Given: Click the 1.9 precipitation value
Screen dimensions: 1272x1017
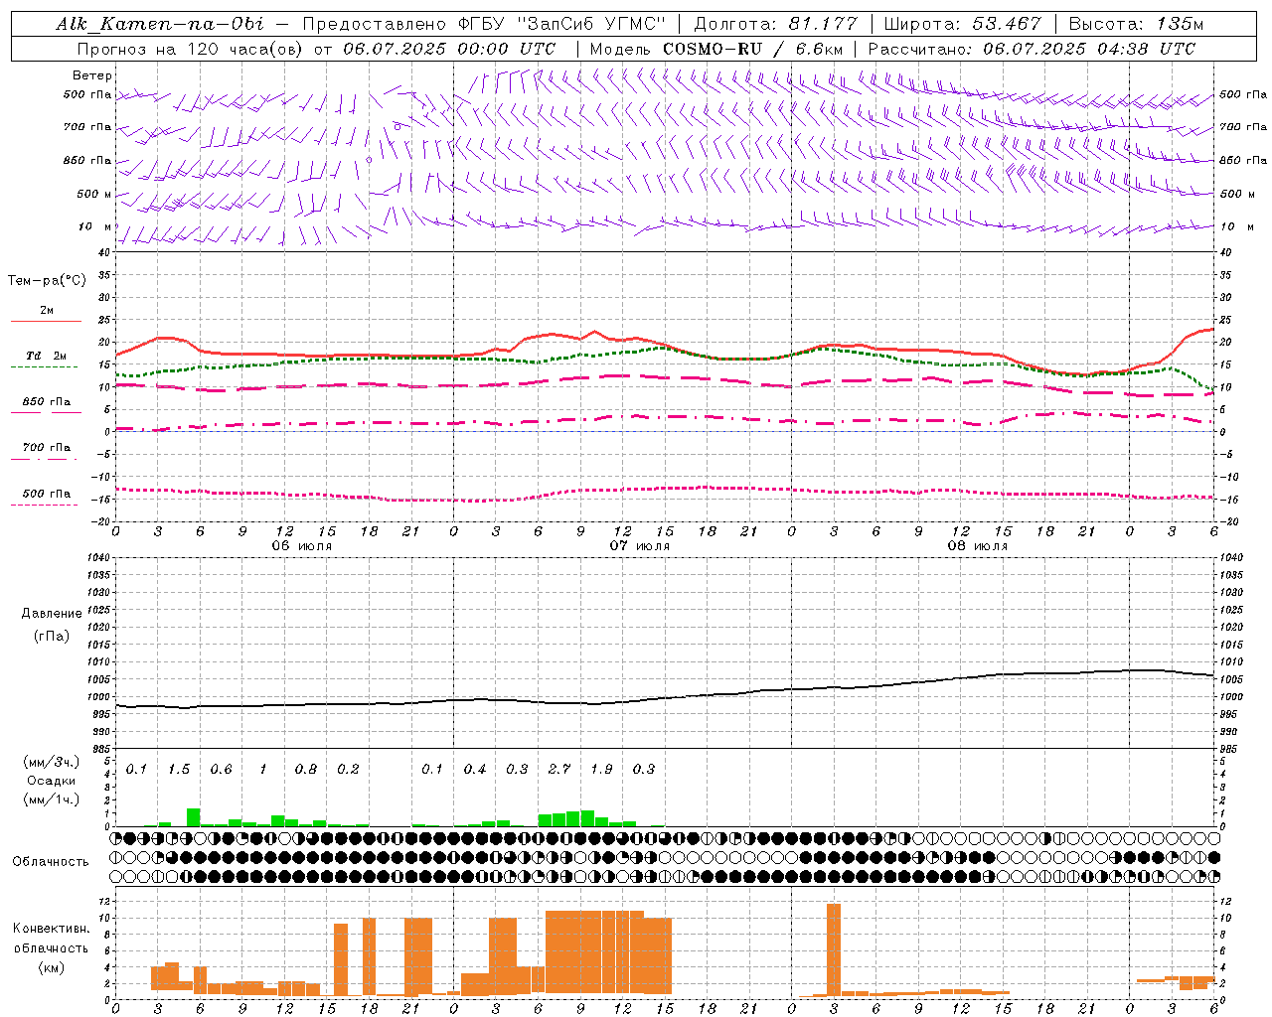Looking at the screenshot, I should (601, 770).
